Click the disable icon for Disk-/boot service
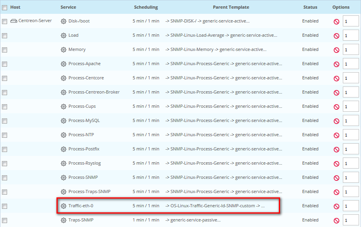361x227 pixels. pos(337,21)
